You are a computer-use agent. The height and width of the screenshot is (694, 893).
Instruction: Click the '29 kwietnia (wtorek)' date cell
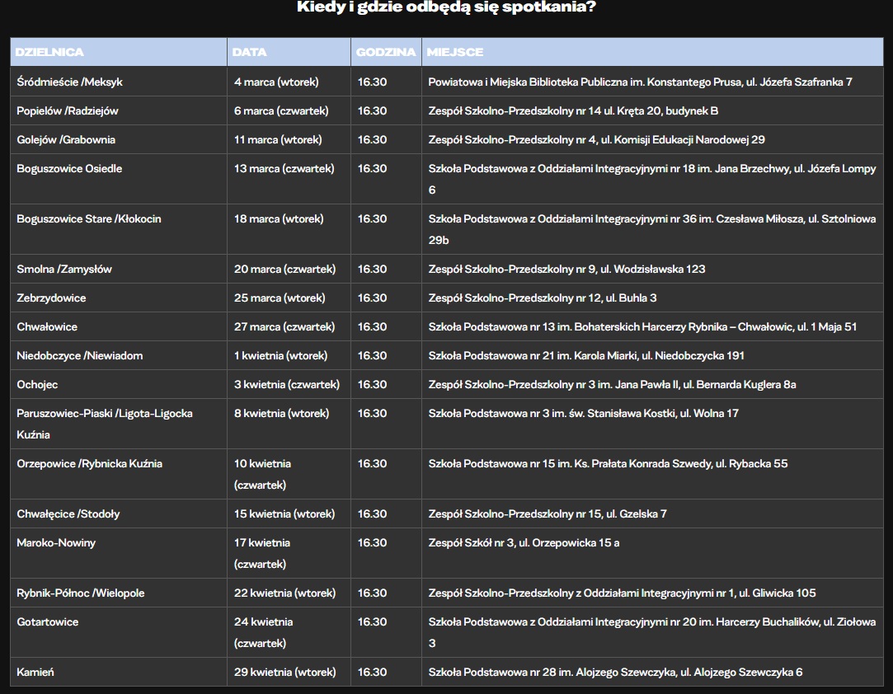284,673
